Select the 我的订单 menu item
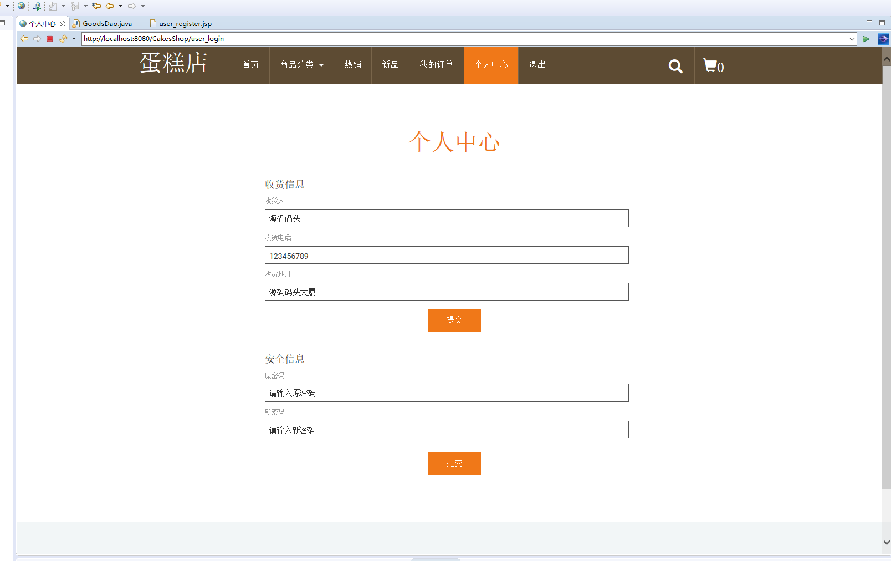Screen dimensions: 891x561 tap(436, 65)
